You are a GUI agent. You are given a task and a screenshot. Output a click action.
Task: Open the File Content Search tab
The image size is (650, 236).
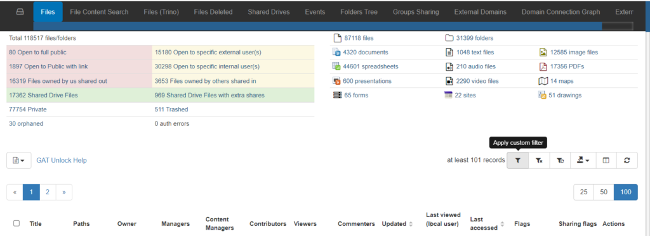(x=99, y=12)
